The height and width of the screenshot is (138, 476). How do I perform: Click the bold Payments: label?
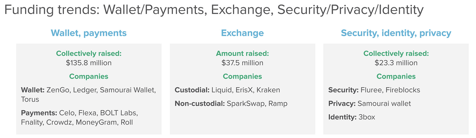39,113
